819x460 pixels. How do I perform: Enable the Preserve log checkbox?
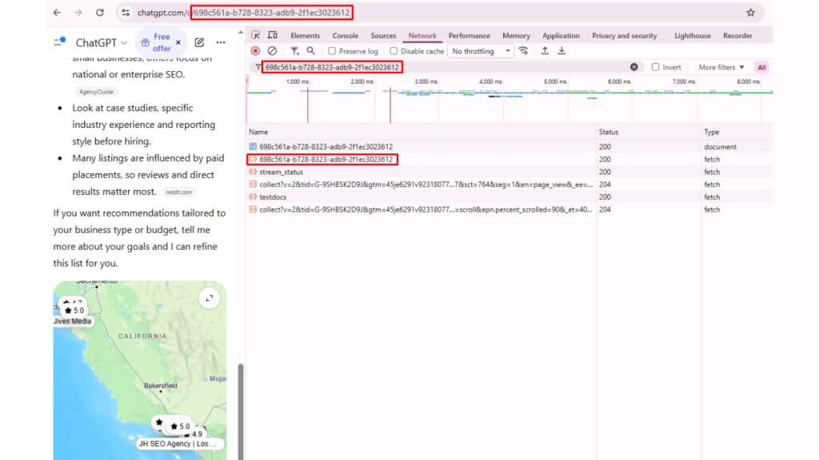(x=332, y=51)
